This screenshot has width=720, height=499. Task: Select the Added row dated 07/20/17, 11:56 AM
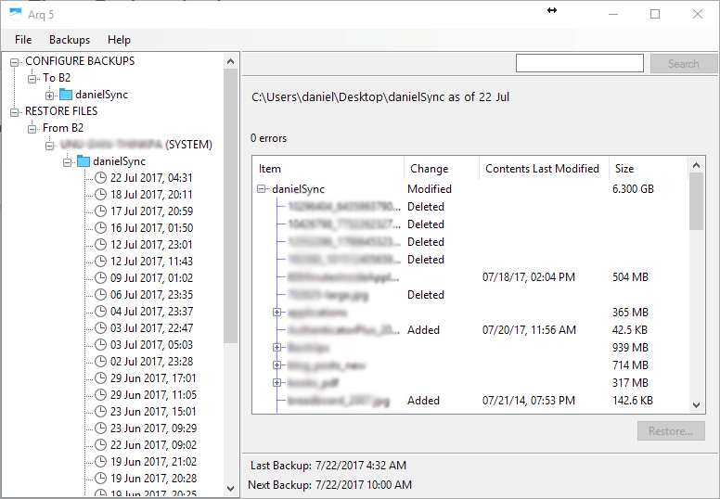tap(469, 330)
